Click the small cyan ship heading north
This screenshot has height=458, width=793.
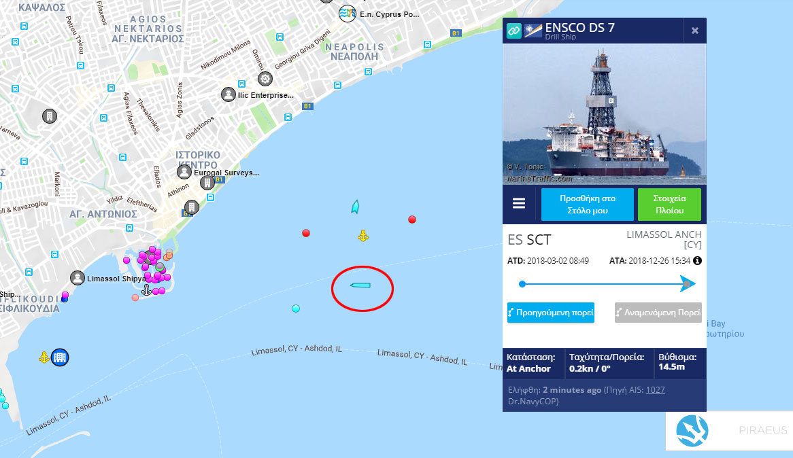tap(355, 207)
